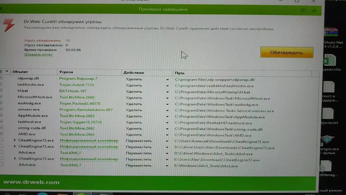This screenshot has height=195, width=346.
Task: Toggle checkbox for taskhost.exe row
Action: [1, 121]
